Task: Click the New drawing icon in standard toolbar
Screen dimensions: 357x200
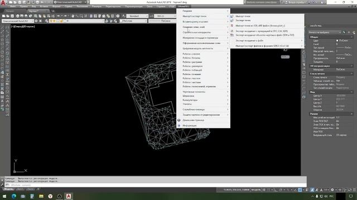Action: [3, 16]
